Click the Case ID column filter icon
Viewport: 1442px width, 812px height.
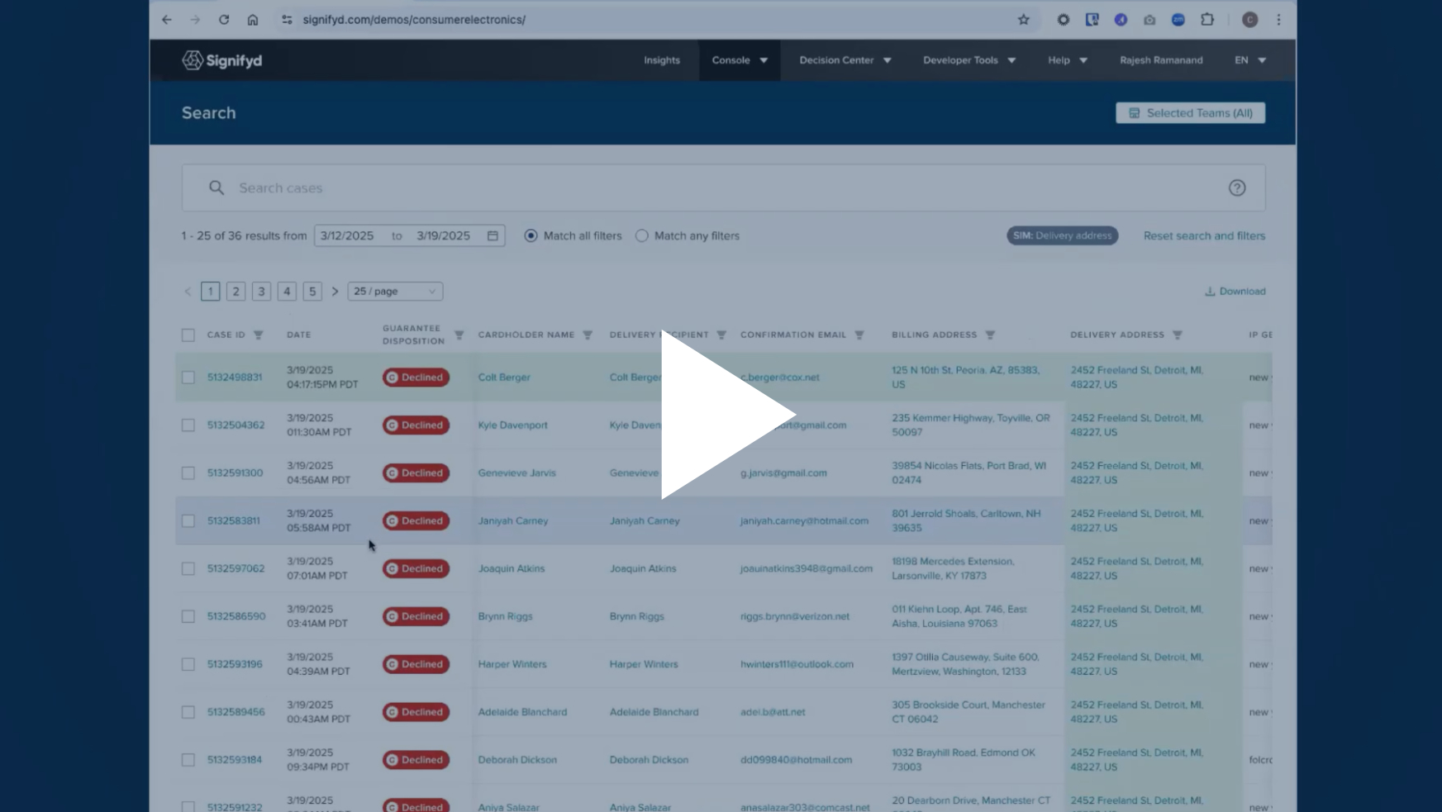coord(259,335)
